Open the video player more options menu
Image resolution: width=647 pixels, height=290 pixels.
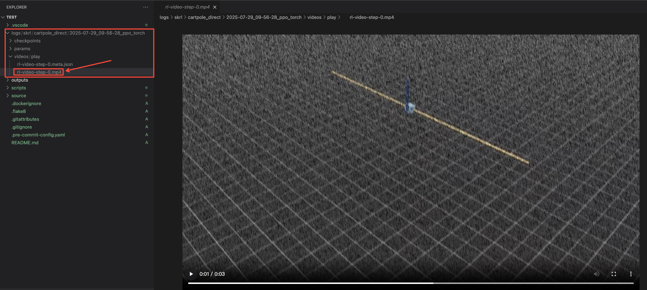pos(631,274)
